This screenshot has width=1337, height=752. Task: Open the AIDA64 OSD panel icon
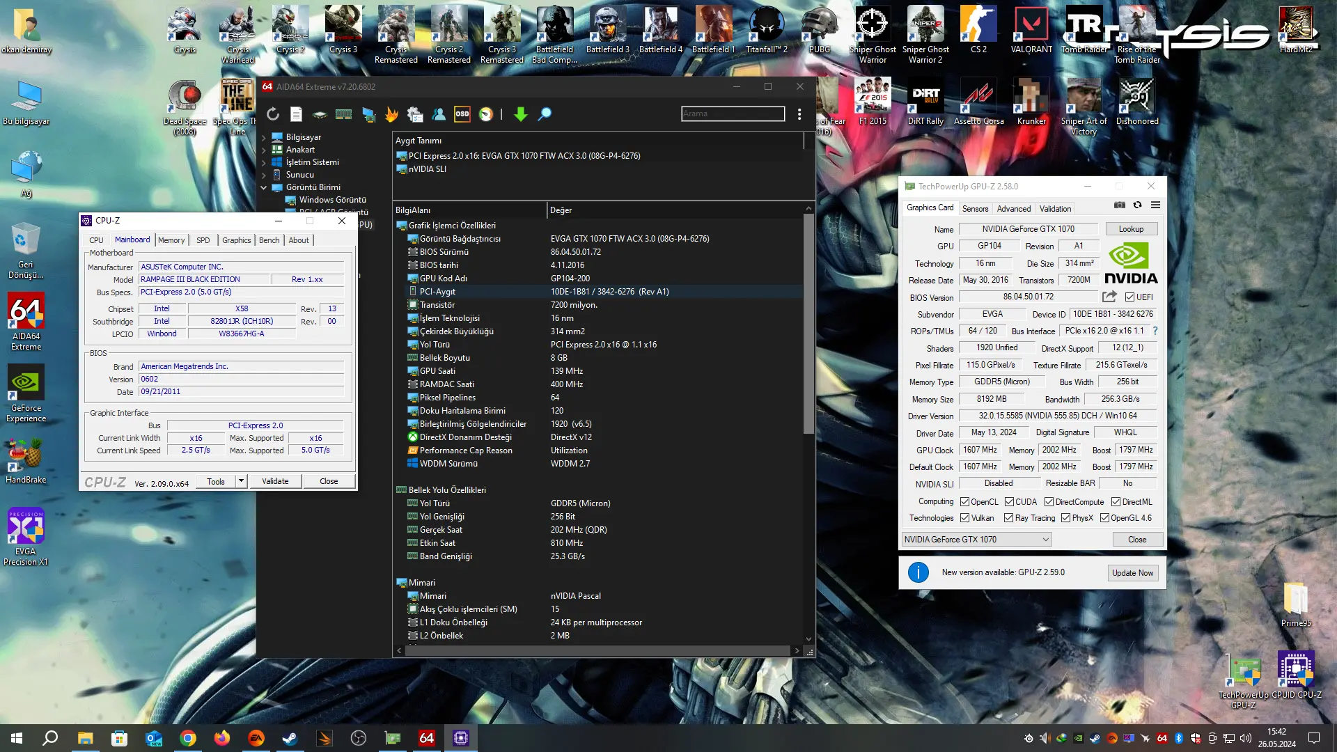pyautogui.click(x=462, y=114)
